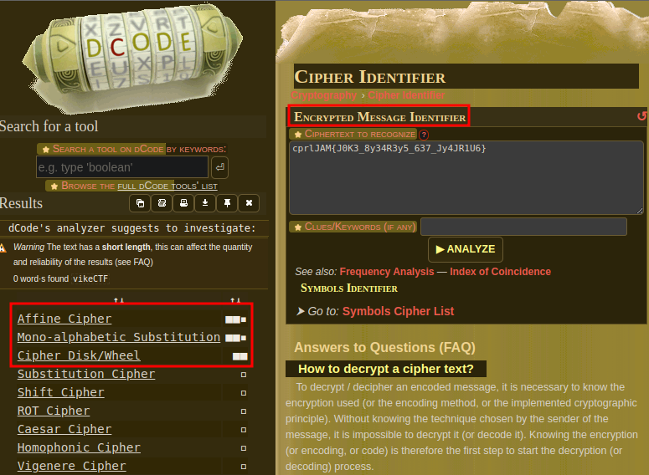Screen dimensions: 649x475
Task: Browse the full dCode tools' list
Action: pyautogui.click(x=139, y=186)
